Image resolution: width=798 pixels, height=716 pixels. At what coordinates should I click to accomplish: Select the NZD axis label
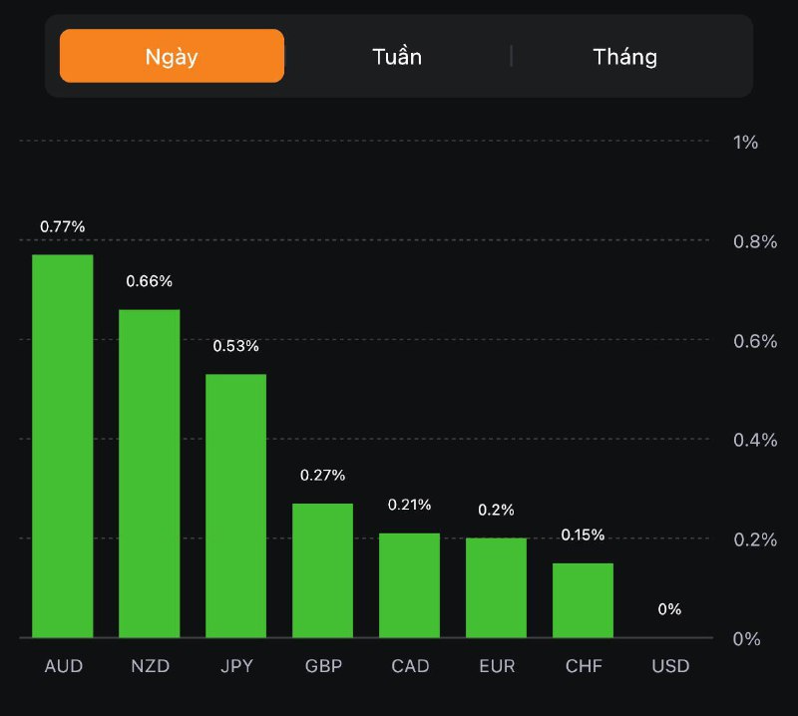pyautogui.click(x=150, y=666)
